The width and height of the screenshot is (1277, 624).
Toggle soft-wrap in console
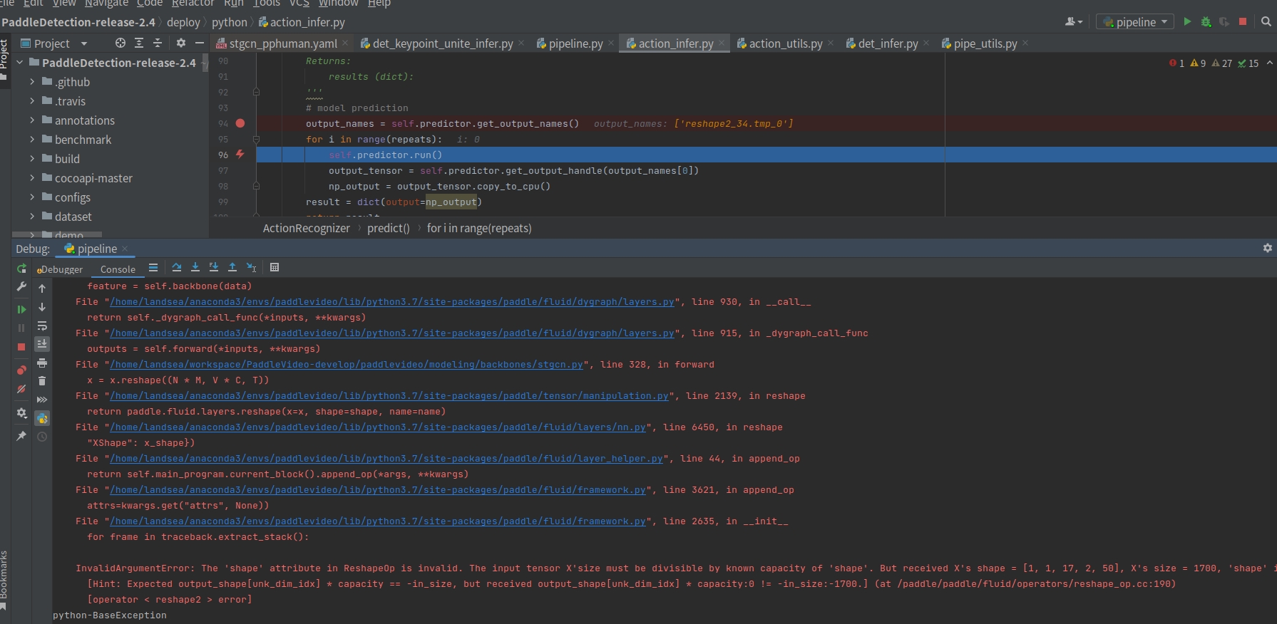[42, 326]
